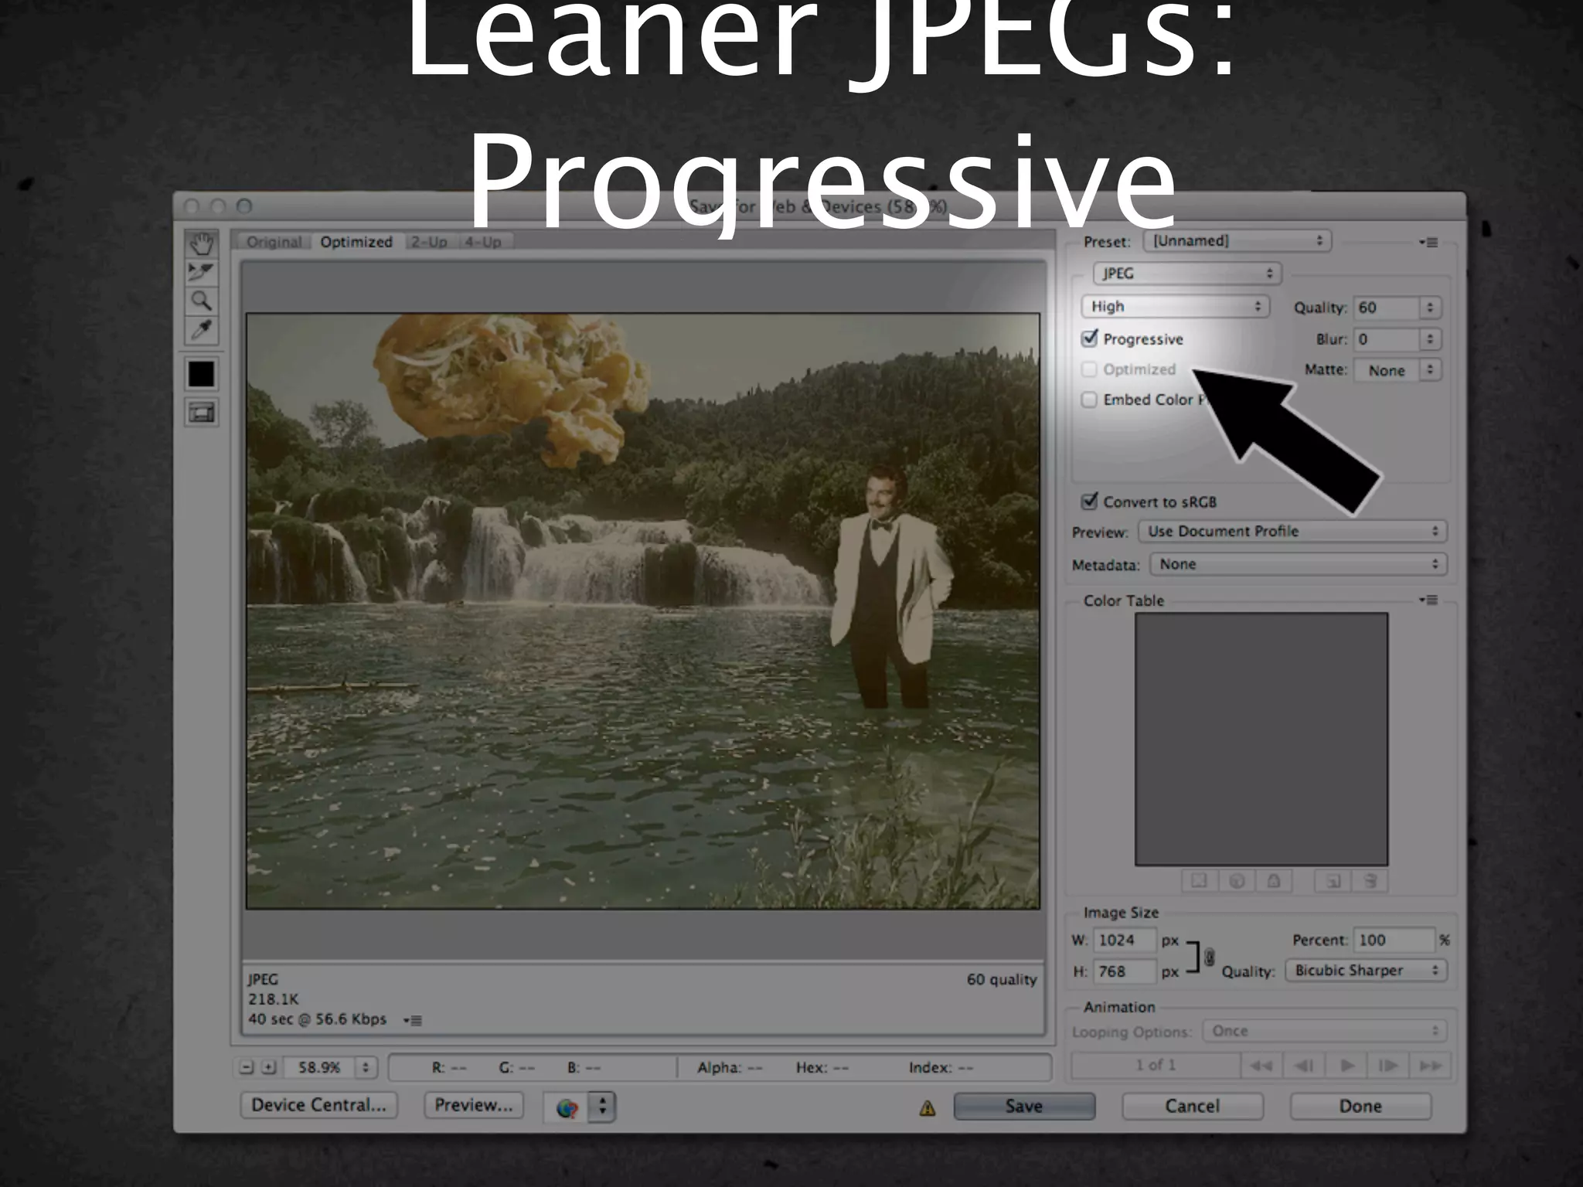Click the zoom field showing 58.9%
Viewport: 1583px width, 1187px height.
(x=319, y=1067)
